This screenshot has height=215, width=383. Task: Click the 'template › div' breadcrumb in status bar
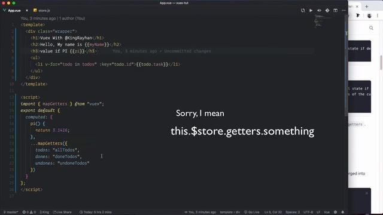click(x=230, y=212)
